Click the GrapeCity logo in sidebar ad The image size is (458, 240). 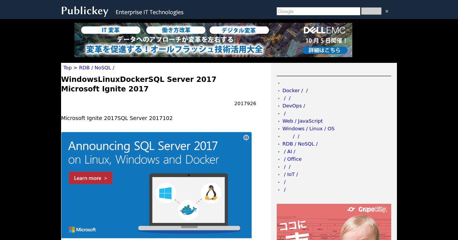click(x=367, y=210)
